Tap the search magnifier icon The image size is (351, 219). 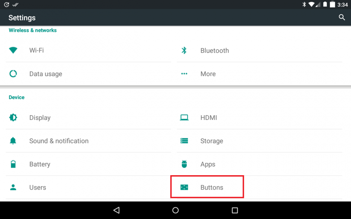click(x=342, y=18)
